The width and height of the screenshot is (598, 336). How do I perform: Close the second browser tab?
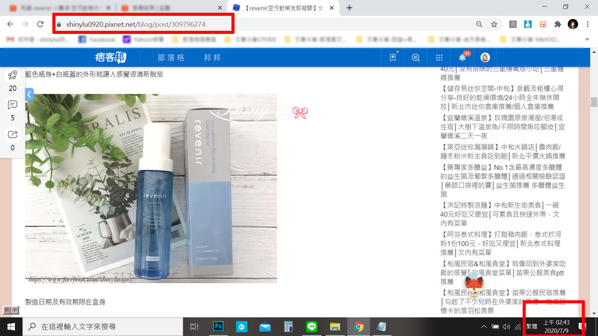220,8
